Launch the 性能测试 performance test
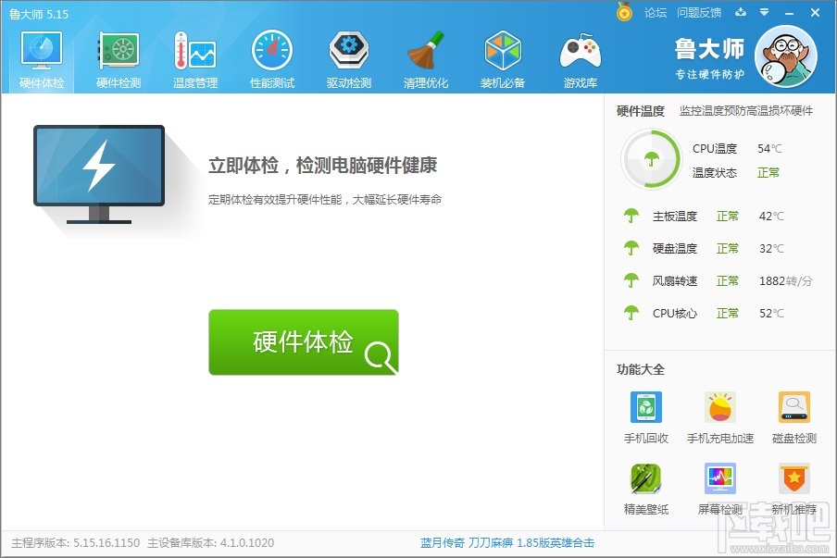Viewport: 837px width, 558px height. (x=271, y=57)
